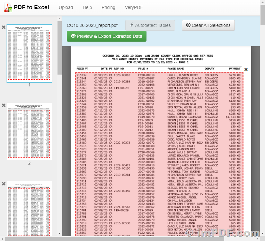The image size is (265, 241).
Task: Click the sidebar scroll up arrow
Action: pyautogui.click(x=59, y=19)
